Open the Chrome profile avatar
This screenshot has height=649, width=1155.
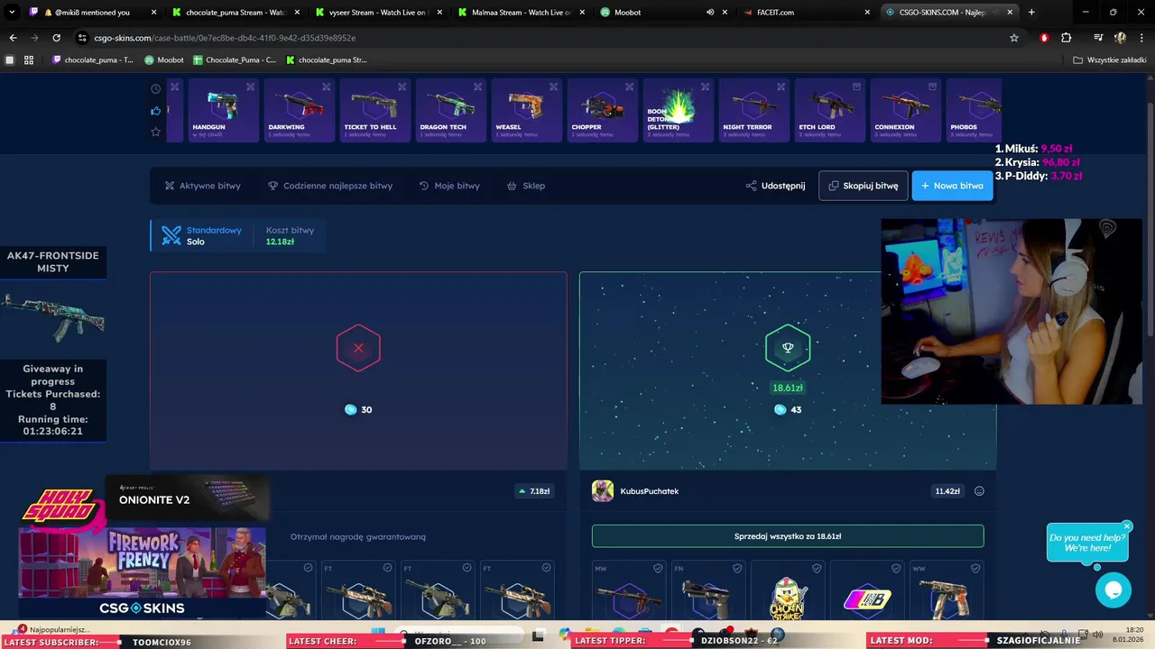click(x=1120, y=38)
